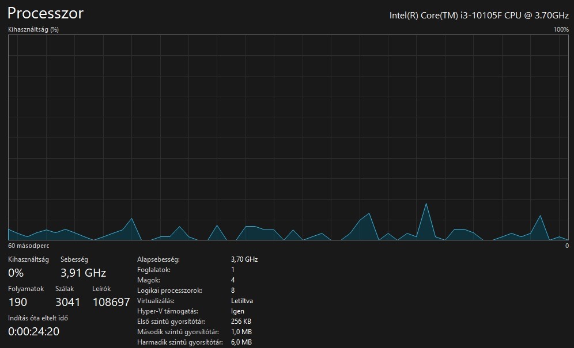The height and width of the screenshot is (348, 574).
Task: Click the 0% utilization value
Action: coord(16,273)
